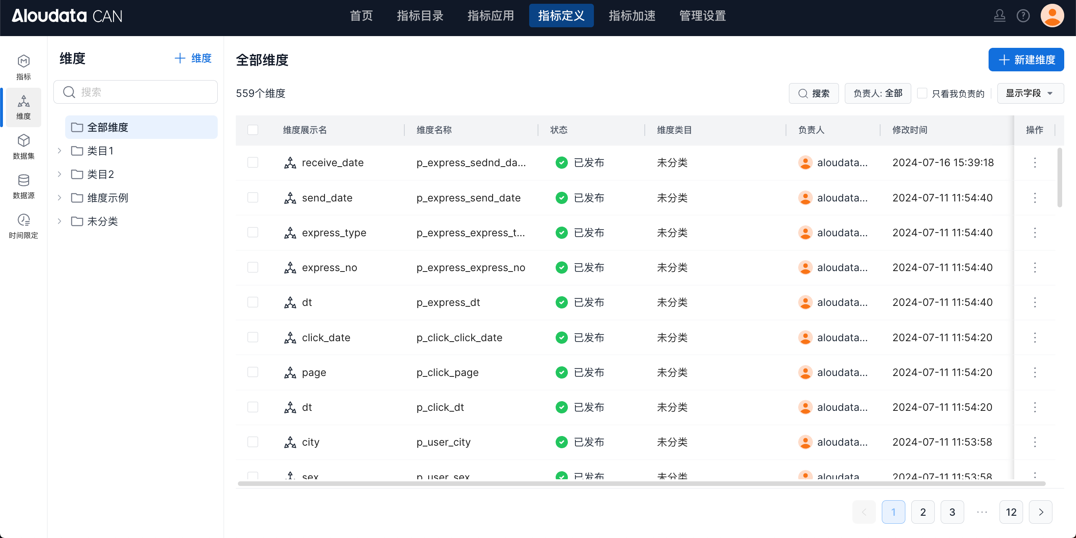Open the 显示字段 dropdown
The image size is (1076, 538).
pyautogui.click(x=1030, y=93)
